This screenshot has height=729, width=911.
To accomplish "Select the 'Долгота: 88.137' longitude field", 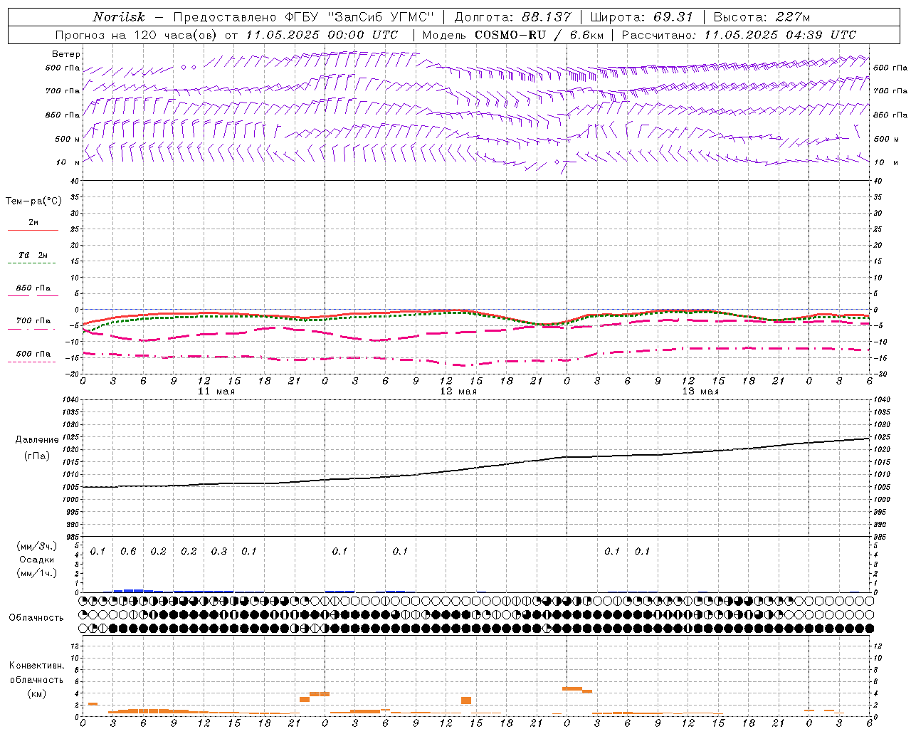I will tap(512, 17).
